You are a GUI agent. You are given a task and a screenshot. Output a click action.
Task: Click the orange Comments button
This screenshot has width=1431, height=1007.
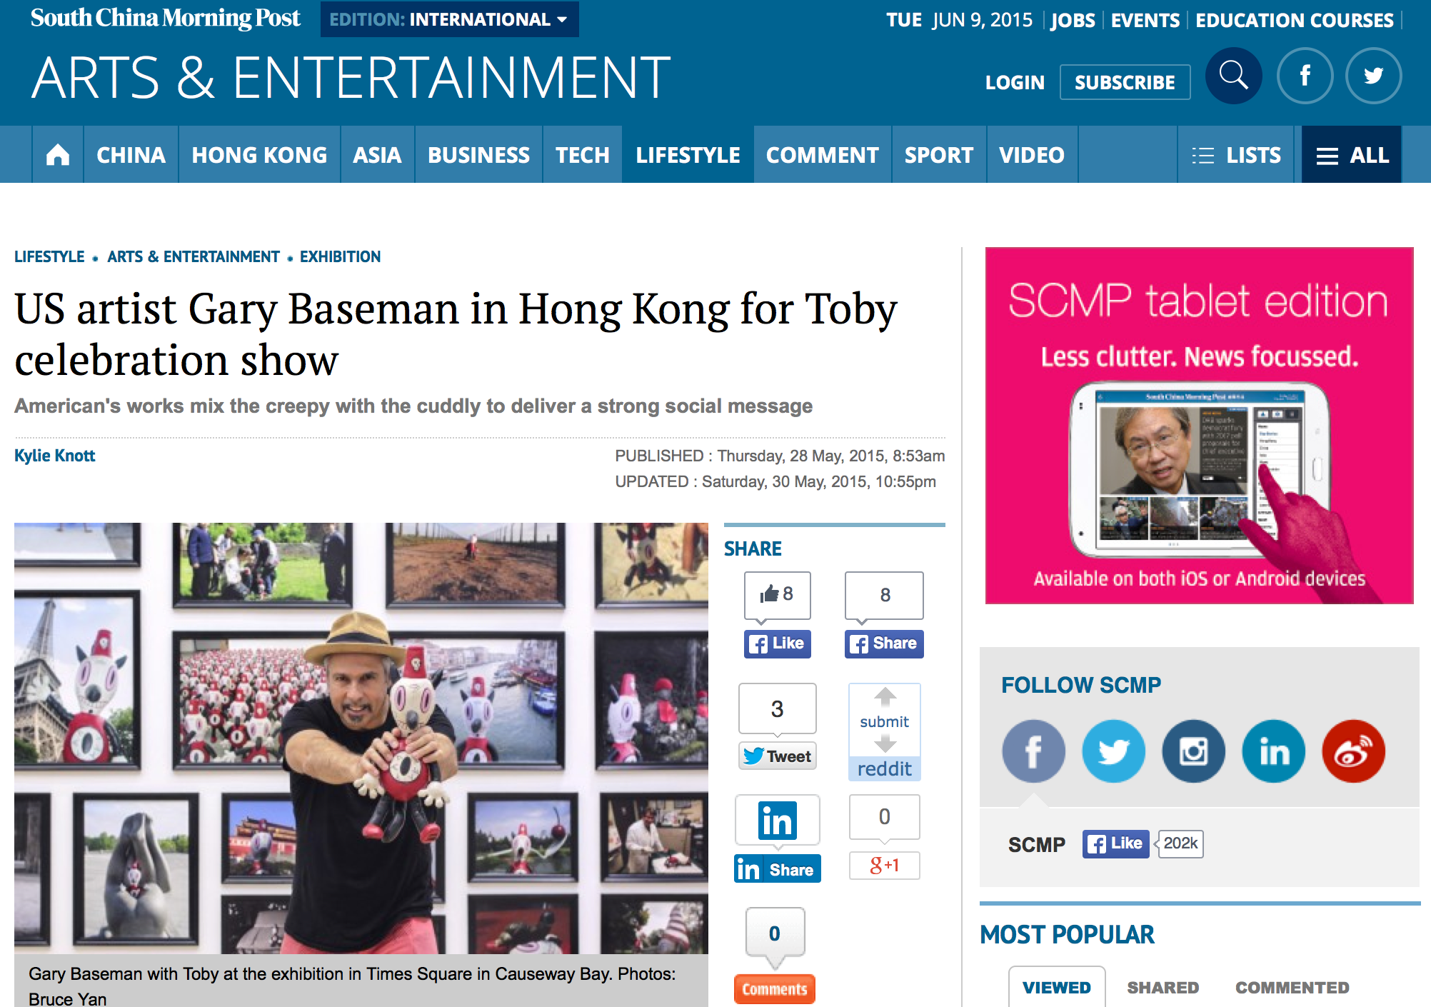pos(775,989)
